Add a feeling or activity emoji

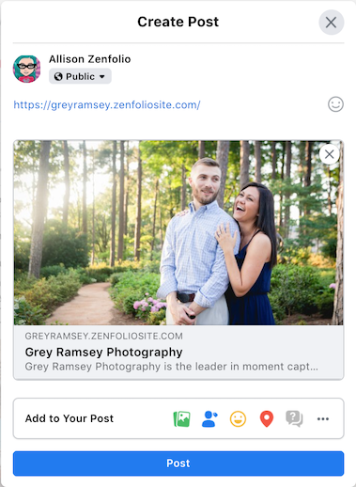tap(238, 418)
